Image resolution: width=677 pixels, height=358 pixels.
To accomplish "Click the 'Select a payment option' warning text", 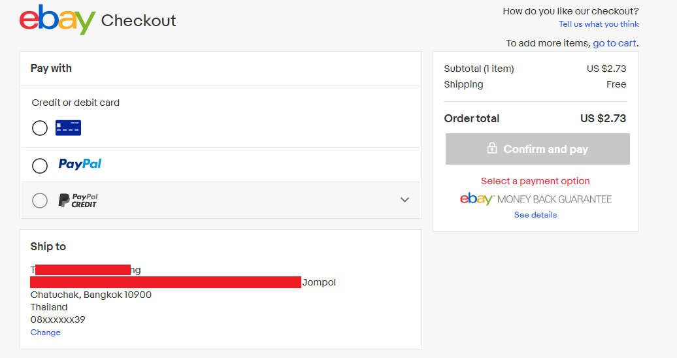I will [535, 181].
